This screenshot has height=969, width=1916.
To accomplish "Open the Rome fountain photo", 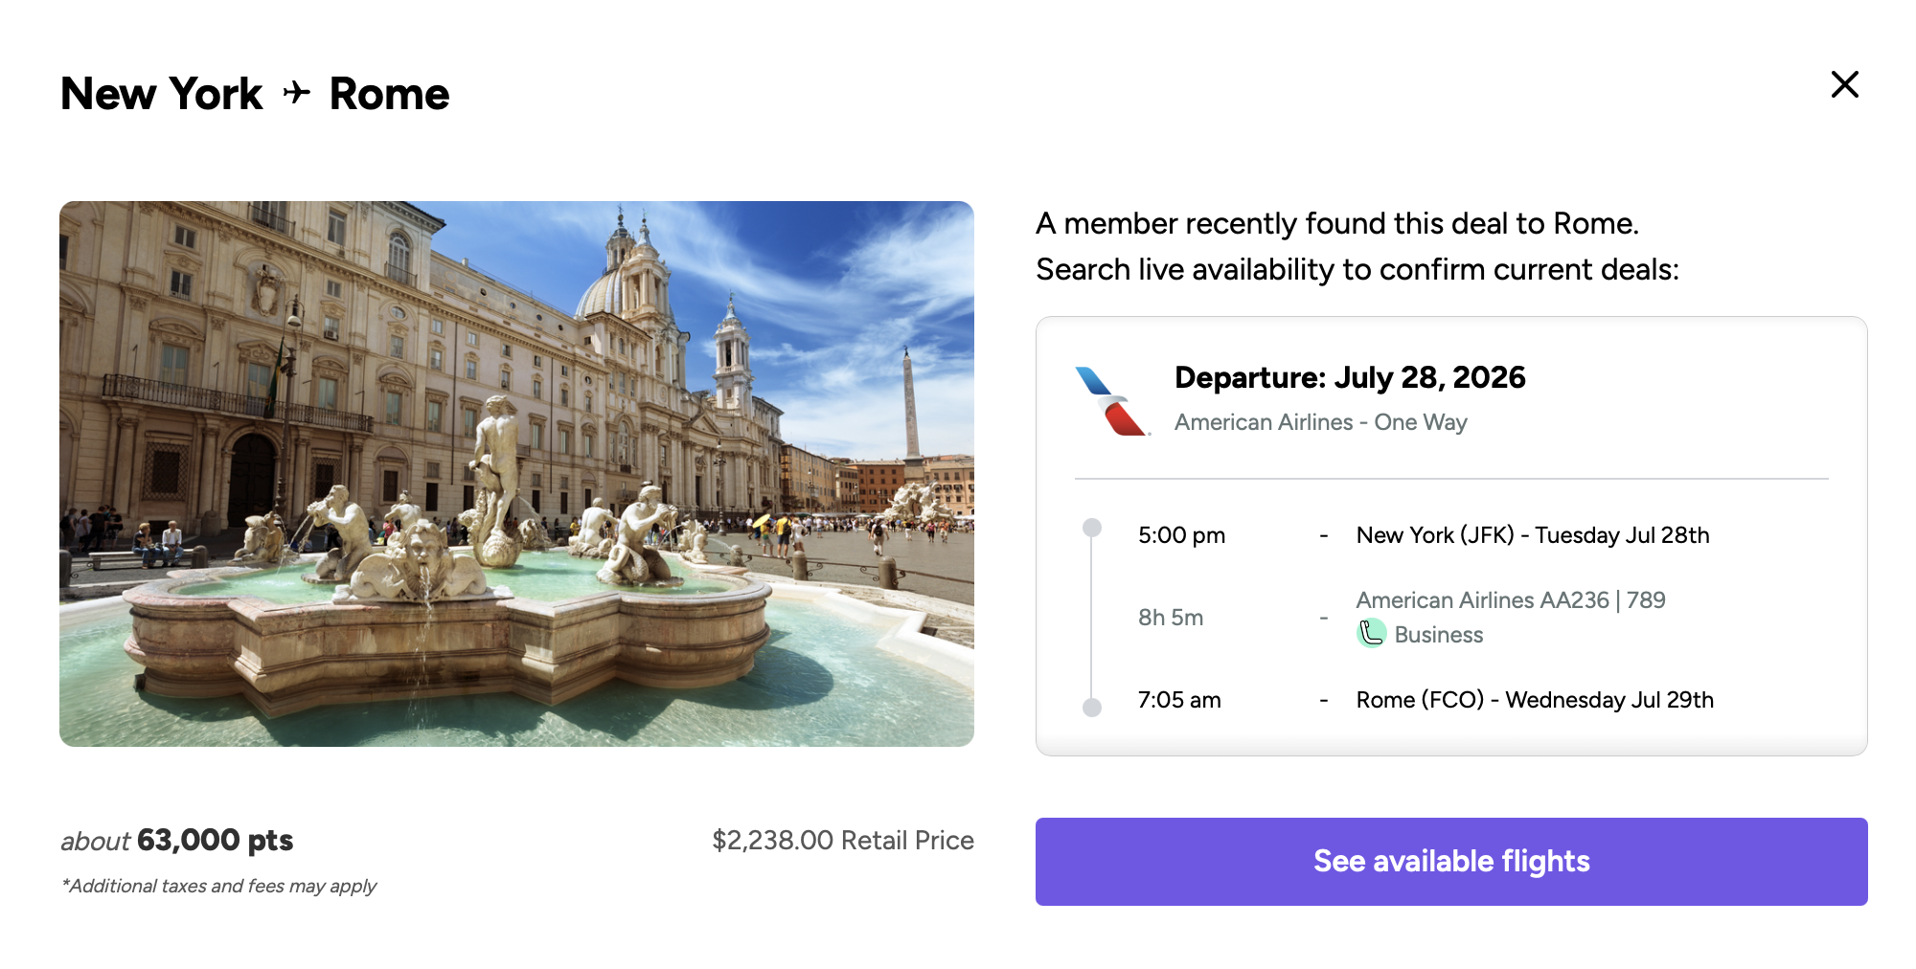I will 516,473.
